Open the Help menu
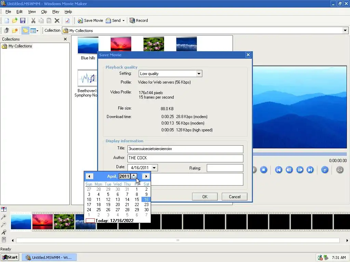Screen dimensions: 350x262 pyautogui.click(x=68, y=12)
